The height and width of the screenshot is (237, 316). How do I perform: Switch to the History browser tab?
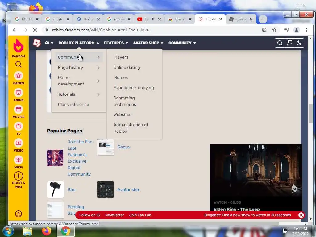88,19
